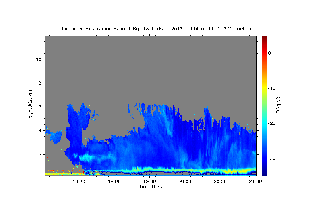
Task: Click the 19:30 time tick label
Action: pyautogui.click(x=150, y=182)
